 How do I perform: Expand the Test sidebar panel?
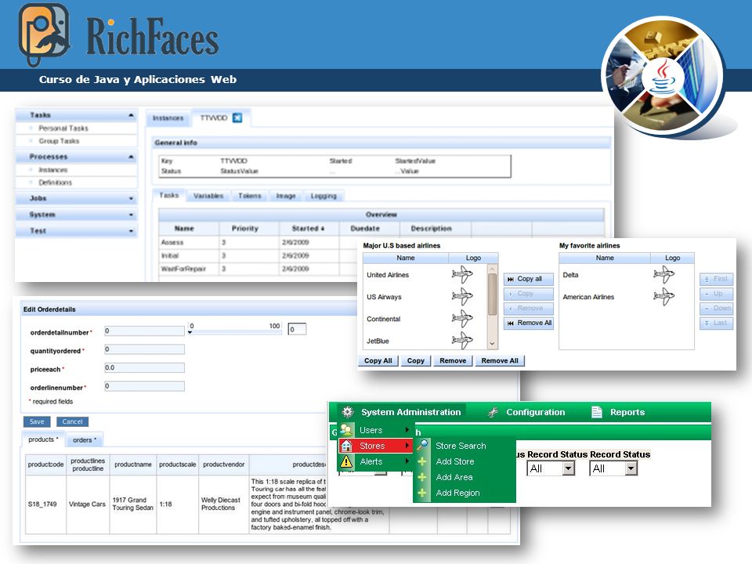tap(131, 231)
